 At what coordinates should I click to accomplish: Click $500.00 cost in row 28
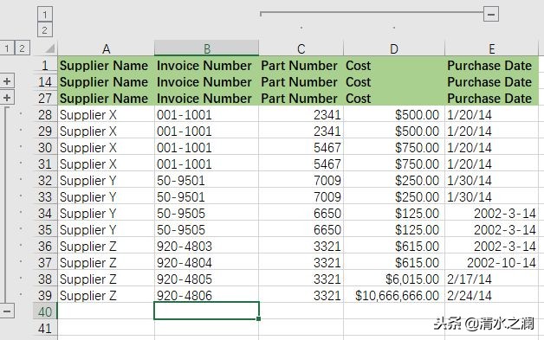click(x=394, y=114)
